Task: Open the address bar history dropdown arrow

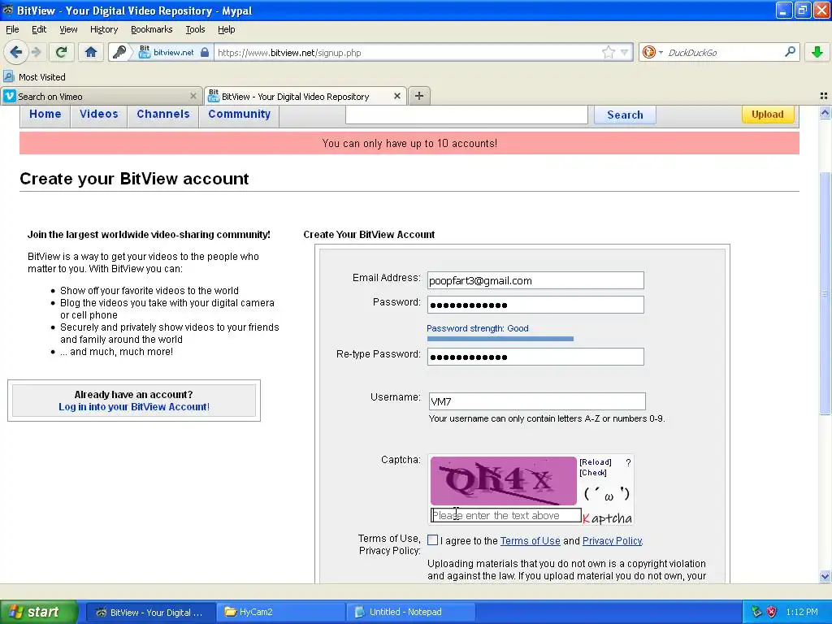Action: click(625, 52)
